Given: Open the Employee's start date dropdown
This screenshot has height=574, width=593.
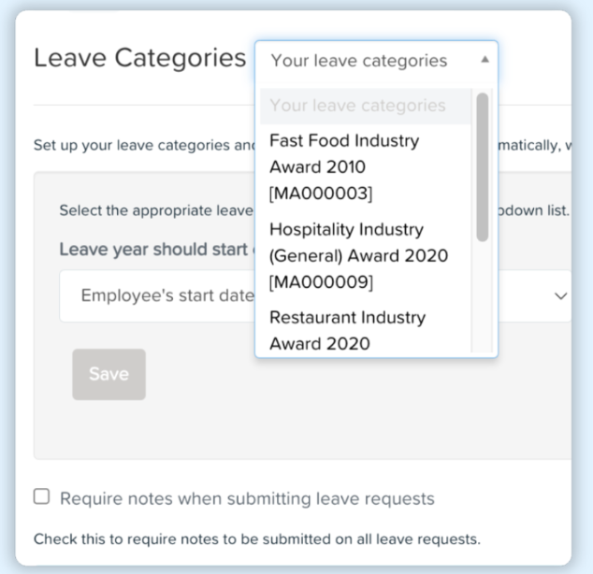Looking at the screenshot, I should point(314,295).
